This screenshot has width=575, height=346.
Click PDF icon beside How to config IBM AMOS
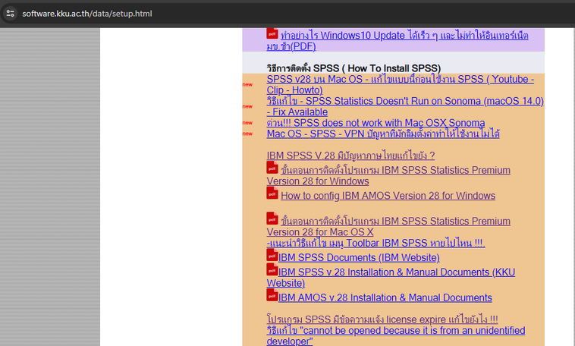(272, 193)
